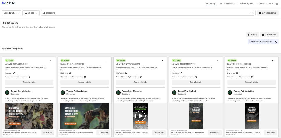Play the video in ad 1421410465703948

140,116
